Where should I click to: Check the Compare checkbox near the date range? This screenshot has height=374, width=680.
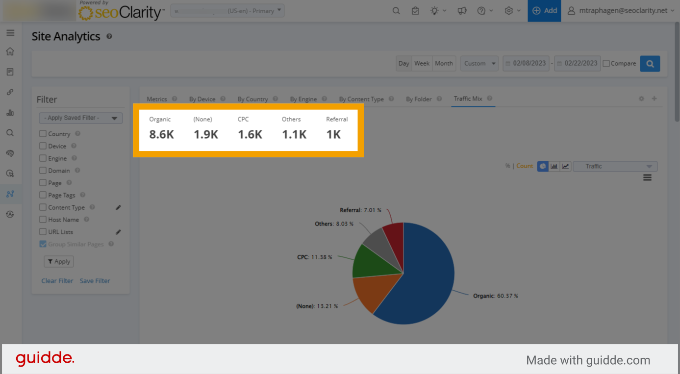pyautogui.click(x=606, y=63)
